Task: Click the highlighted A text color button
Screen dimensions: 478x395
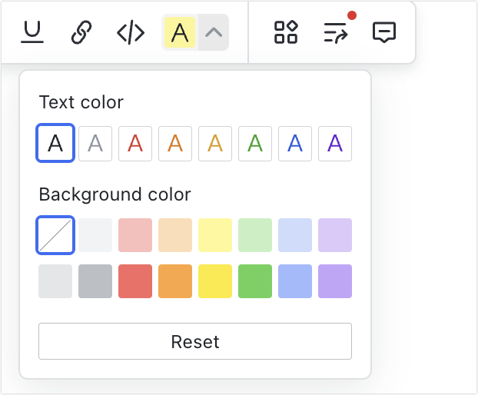Action: click(180, 32)
